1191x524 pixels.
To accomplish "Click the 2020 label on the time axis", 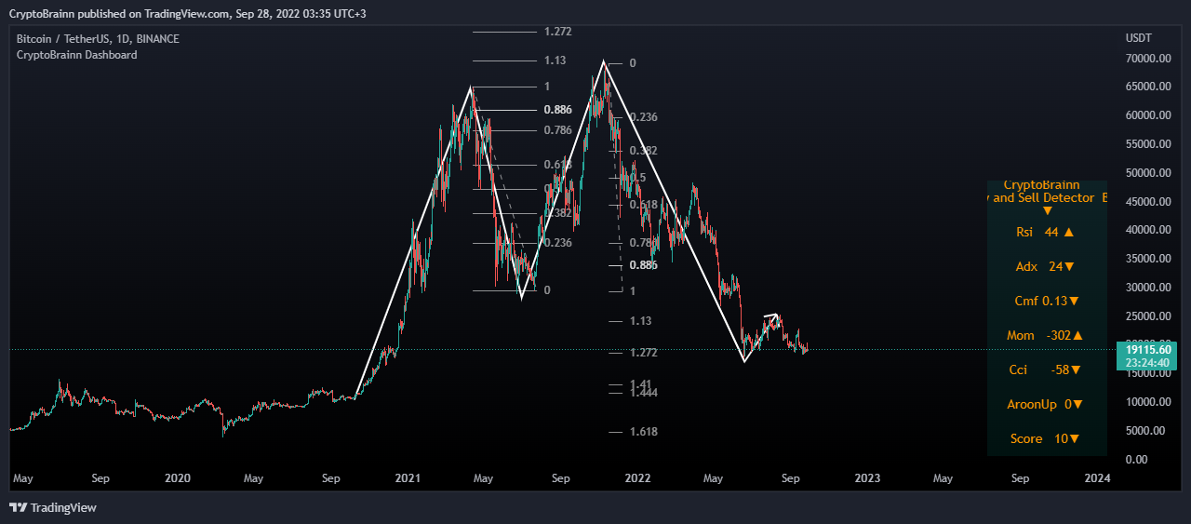I will coord(177,478).
